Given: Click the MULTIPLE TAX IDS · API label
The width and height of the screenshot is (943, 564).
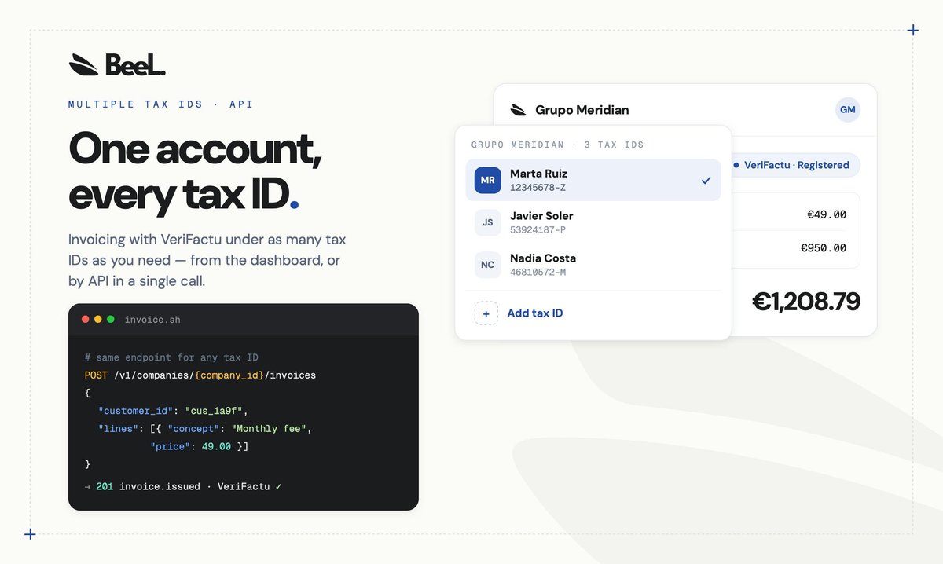Looking at the screenshot, I should coord(160,104).
